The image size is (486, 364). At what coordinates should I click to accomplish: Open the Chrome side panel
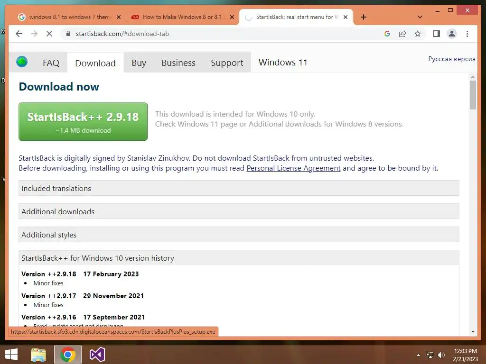437,34
